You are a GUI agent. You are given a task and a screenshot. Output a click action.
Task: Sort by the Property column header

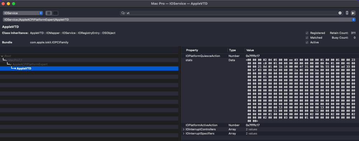(192, 50)
